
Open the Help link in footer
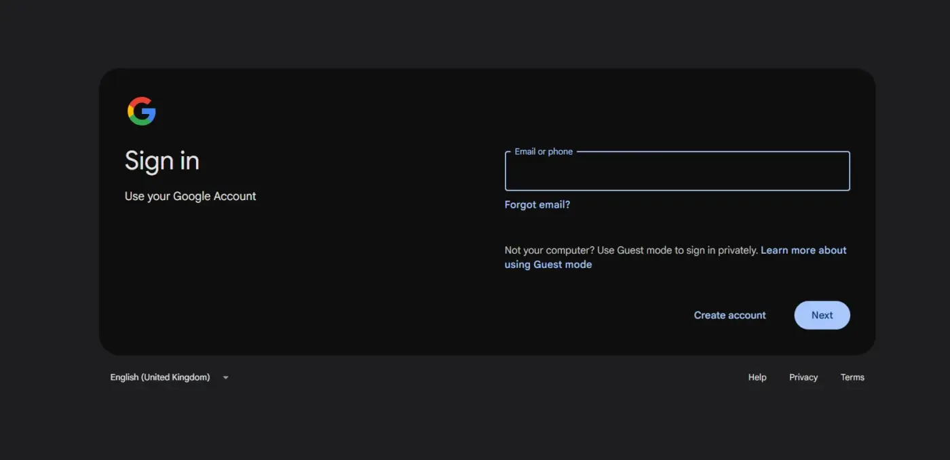point(757,377)
